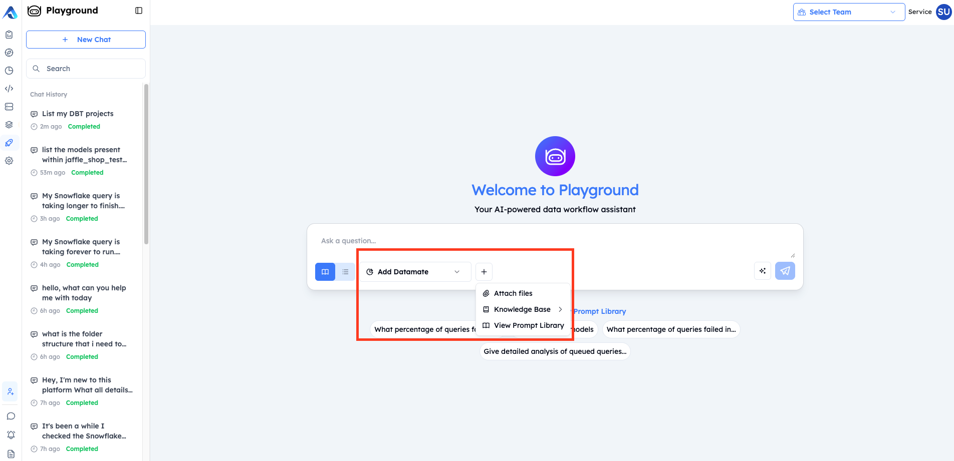Click the rocket Playground icon in sidebar
This screenshot has width=954, height=461.
click(9, 143)
